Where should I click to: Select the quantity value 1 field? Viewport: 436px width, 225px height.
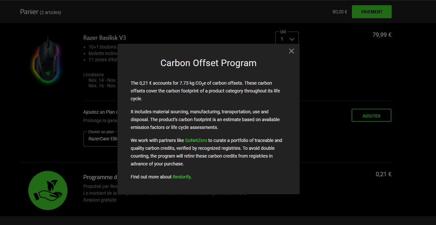pos(282,39)
